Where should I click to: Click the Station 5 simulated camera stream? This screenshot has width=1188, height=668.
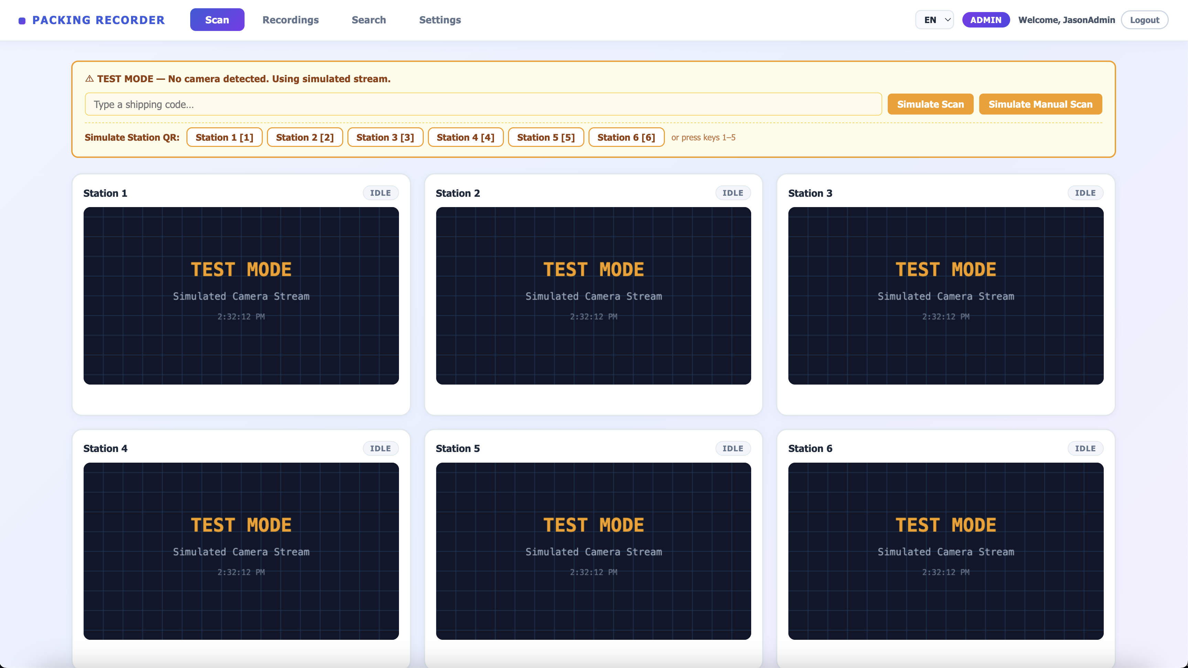coord(594,551)
